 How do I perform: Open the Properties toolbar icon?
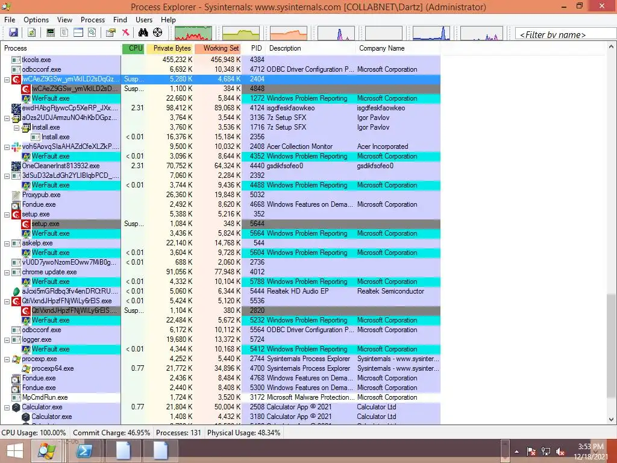[111, 33]
